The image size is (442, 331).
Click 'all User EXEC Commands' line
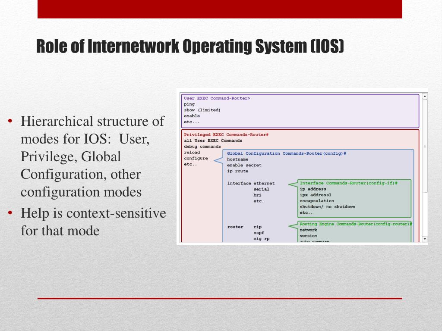pos(213,141)
